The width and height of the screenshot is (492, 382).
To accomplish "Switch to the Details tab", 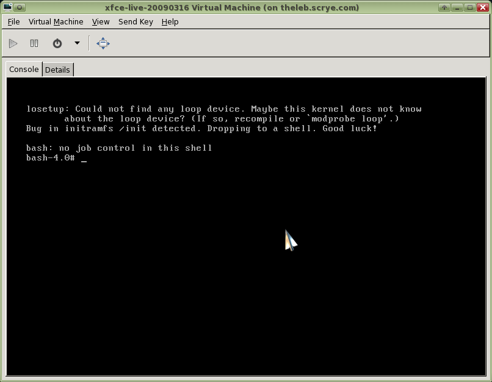I will 57,70.
